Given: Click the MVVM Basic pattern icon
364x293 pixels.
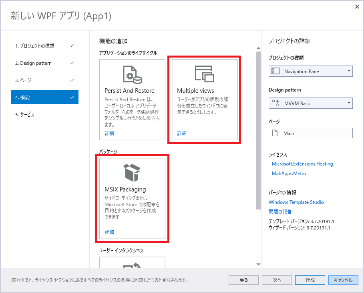Looking at the screenshot, I should pos(276,103).
